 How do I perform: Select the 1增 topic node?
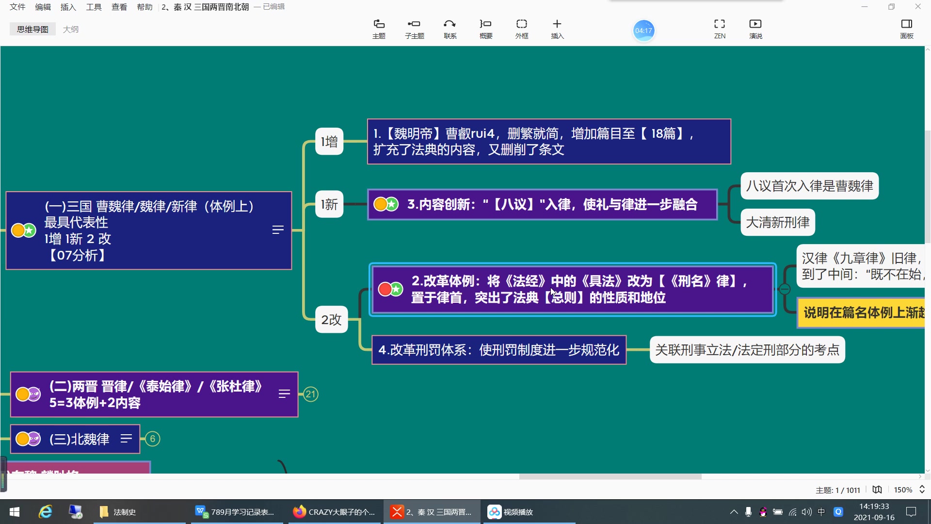coord(329,141)
